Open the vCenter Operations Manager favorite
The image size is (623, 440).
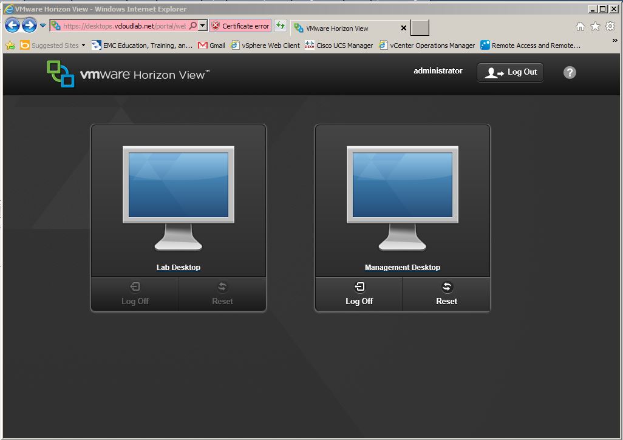pyautogui.click(x=426, y=46)
